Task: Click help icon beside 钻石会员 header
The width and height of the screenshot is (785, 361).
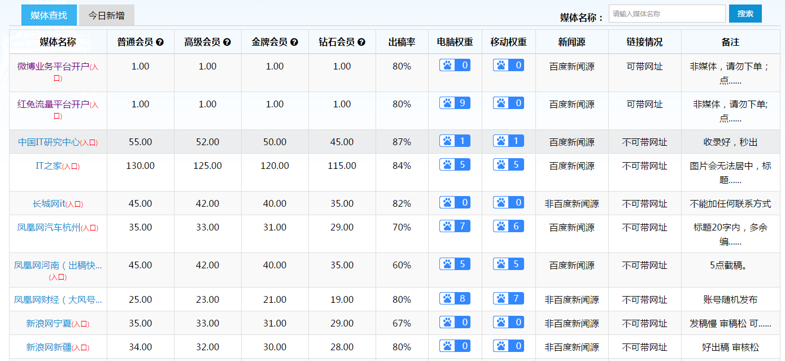Action: coord(361,42)
